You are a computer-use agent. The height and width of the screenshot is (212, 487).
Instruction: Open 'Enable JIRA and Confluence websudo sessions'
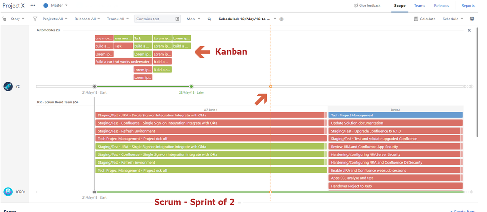(x=395, y=170)
